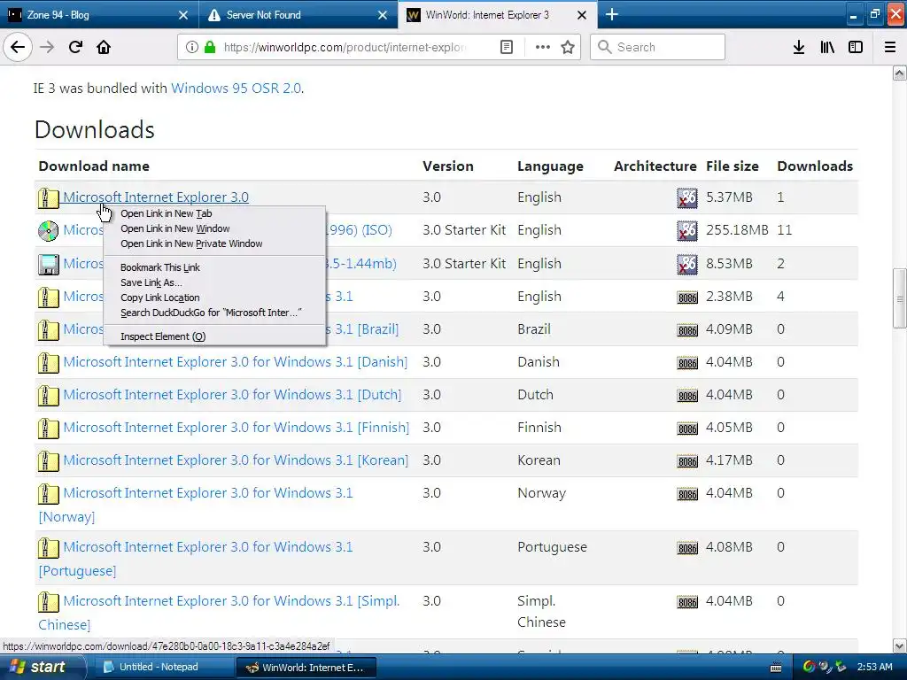Click the zip icon for Internet Explorer 3.0
This screenshot has height=680, width=907.
click(x=49, y=198)
